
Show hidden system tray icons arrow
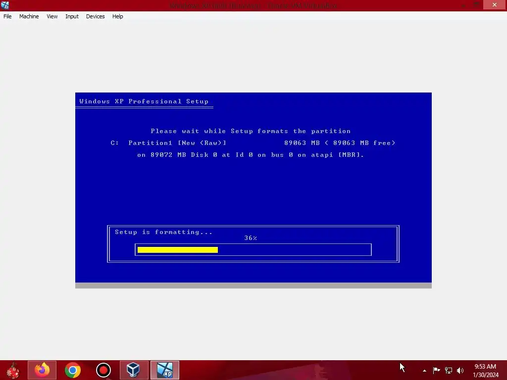click(x=424, y=371)
